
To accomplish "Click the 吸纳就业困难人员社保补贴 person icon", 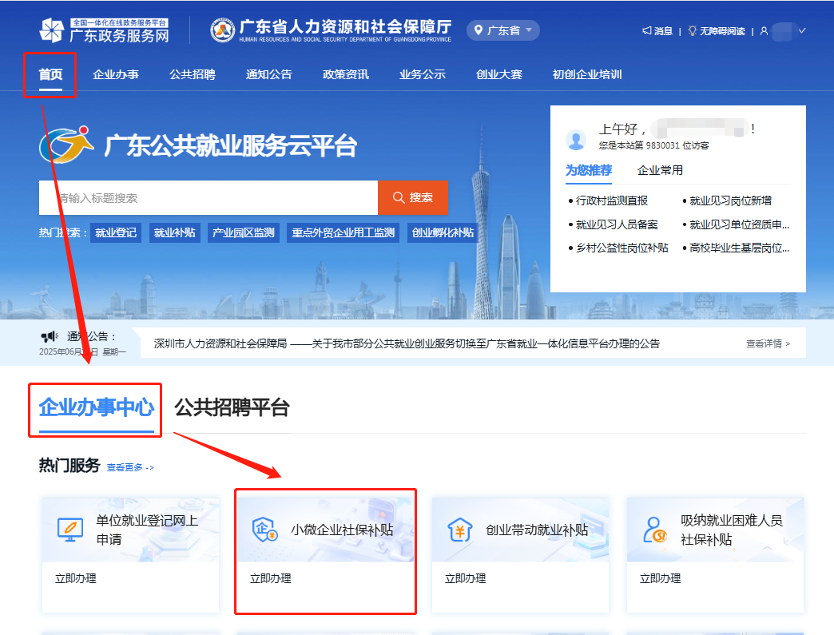I will click(x=655, y=530).
